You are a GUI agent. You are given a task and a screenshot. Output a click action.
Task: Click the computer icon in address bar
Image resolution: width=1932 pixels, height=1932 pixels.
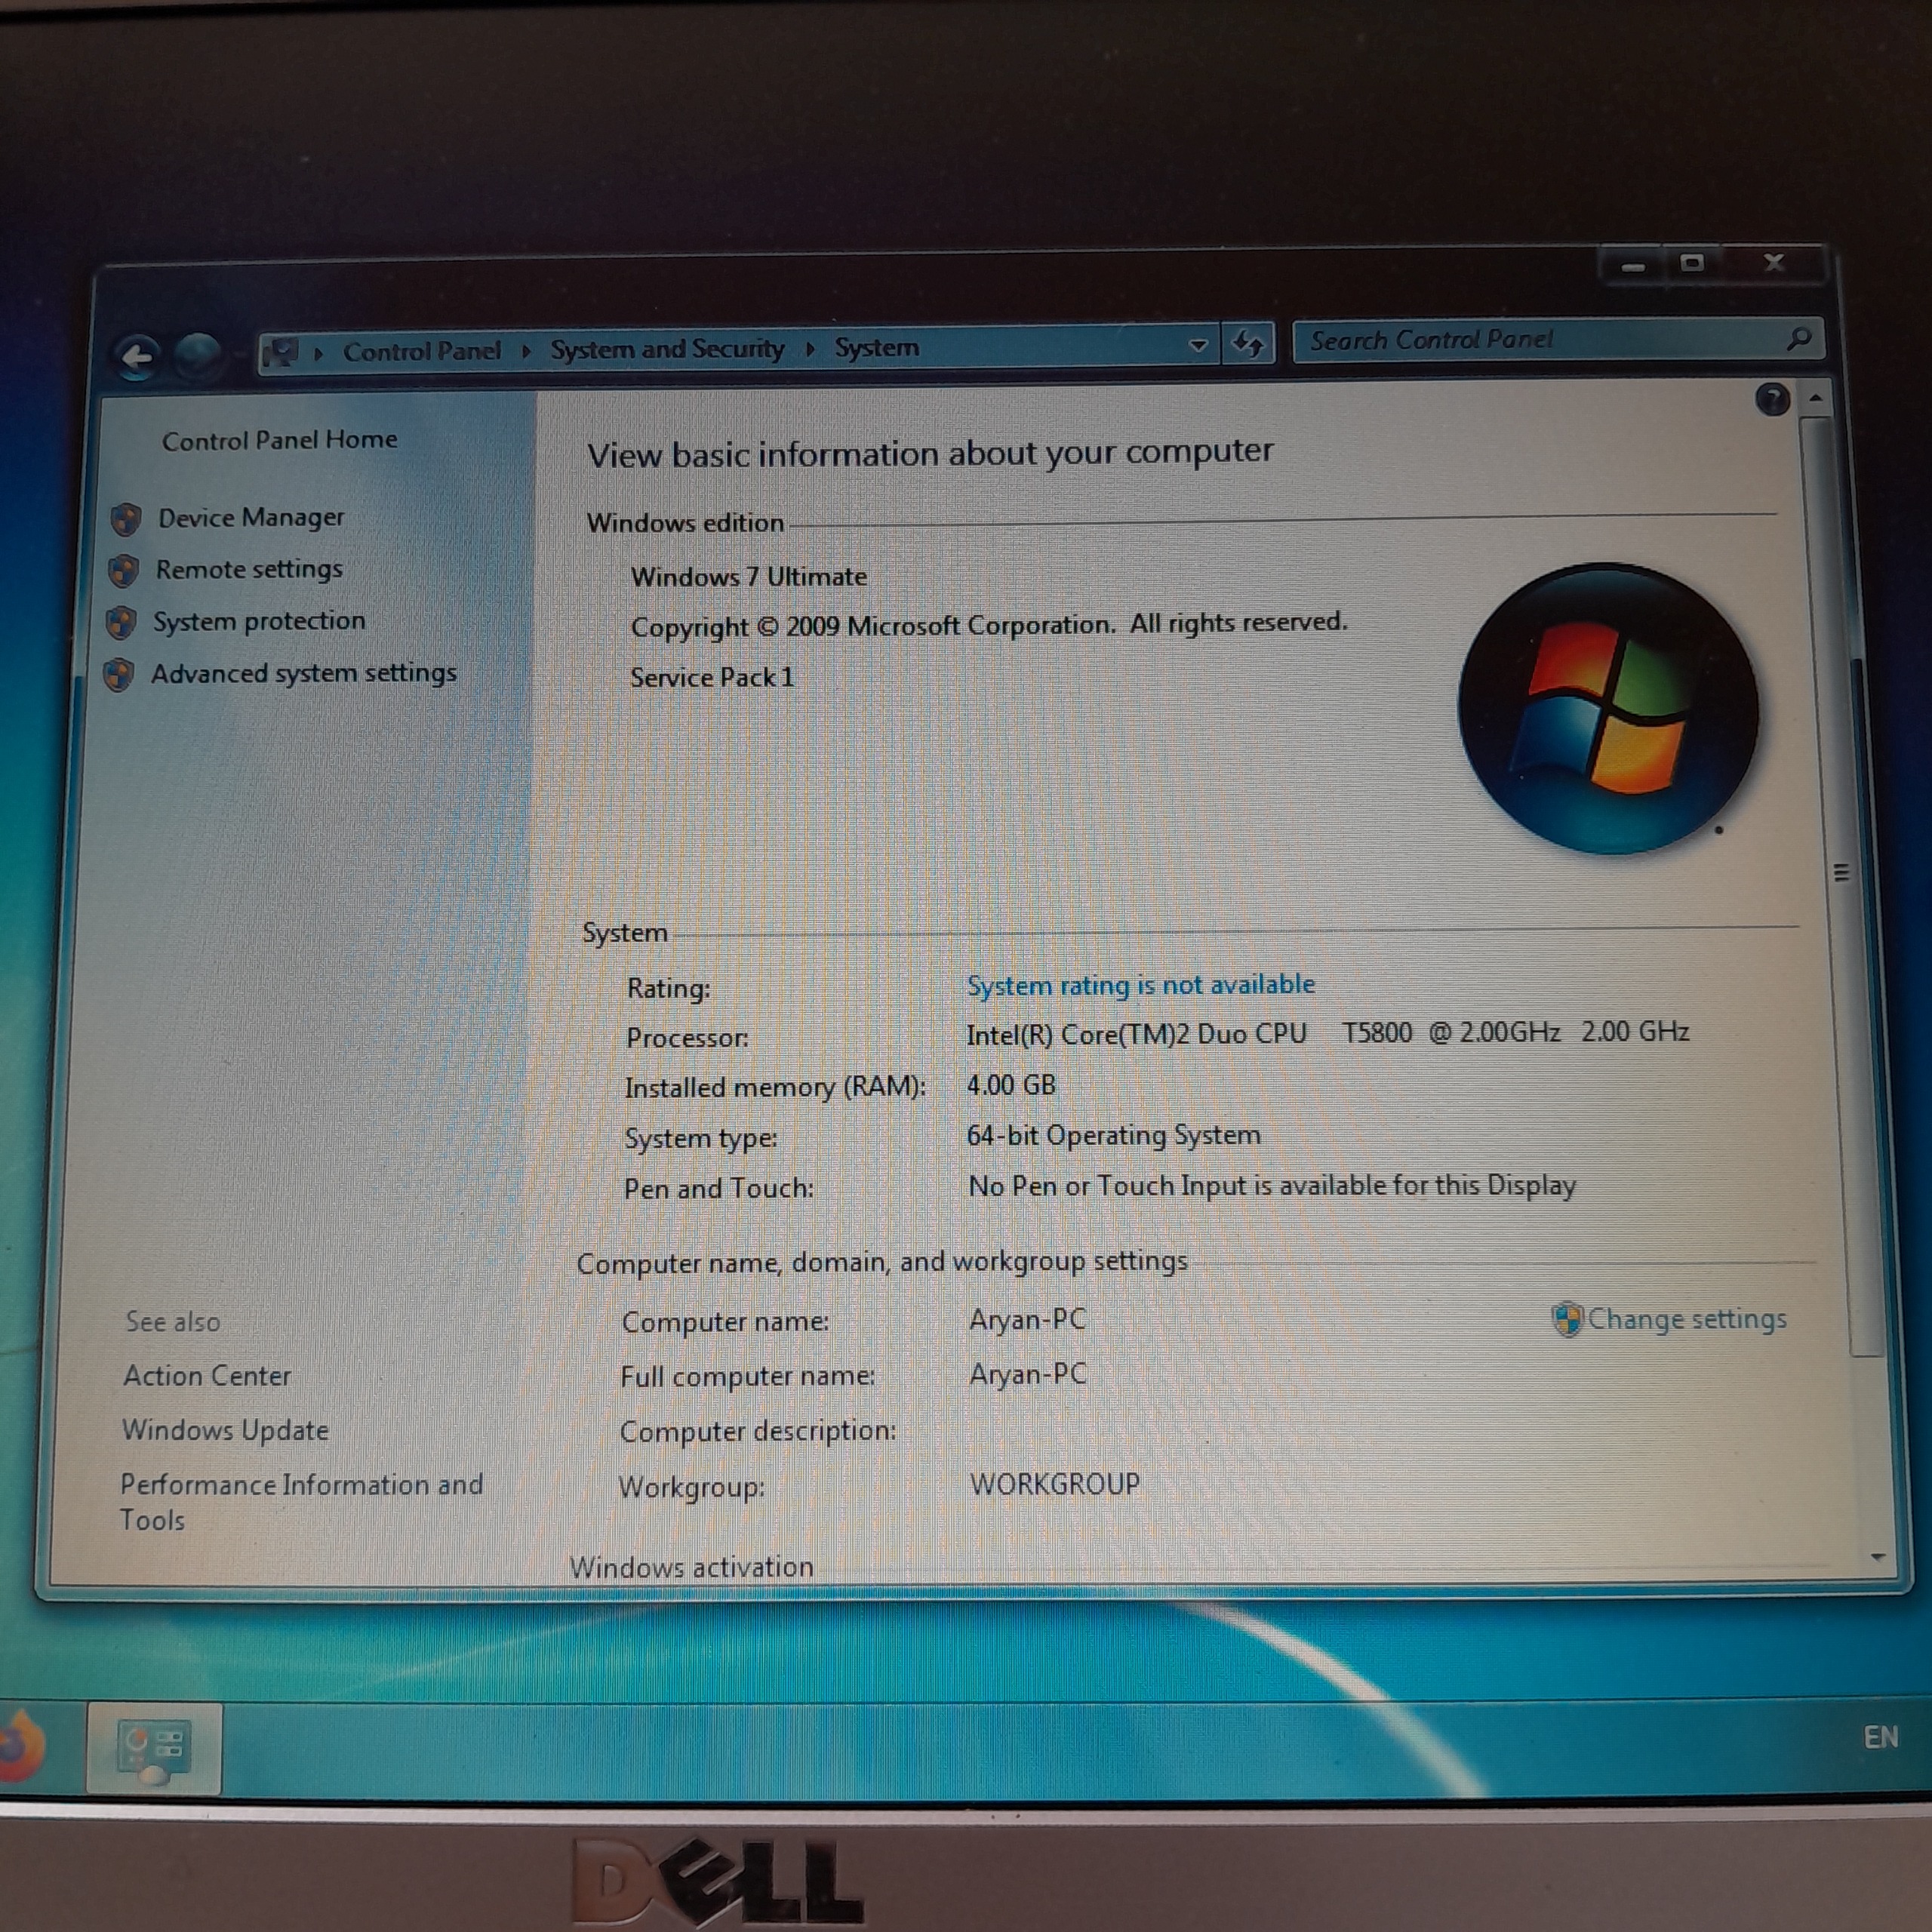click(281, 353)
